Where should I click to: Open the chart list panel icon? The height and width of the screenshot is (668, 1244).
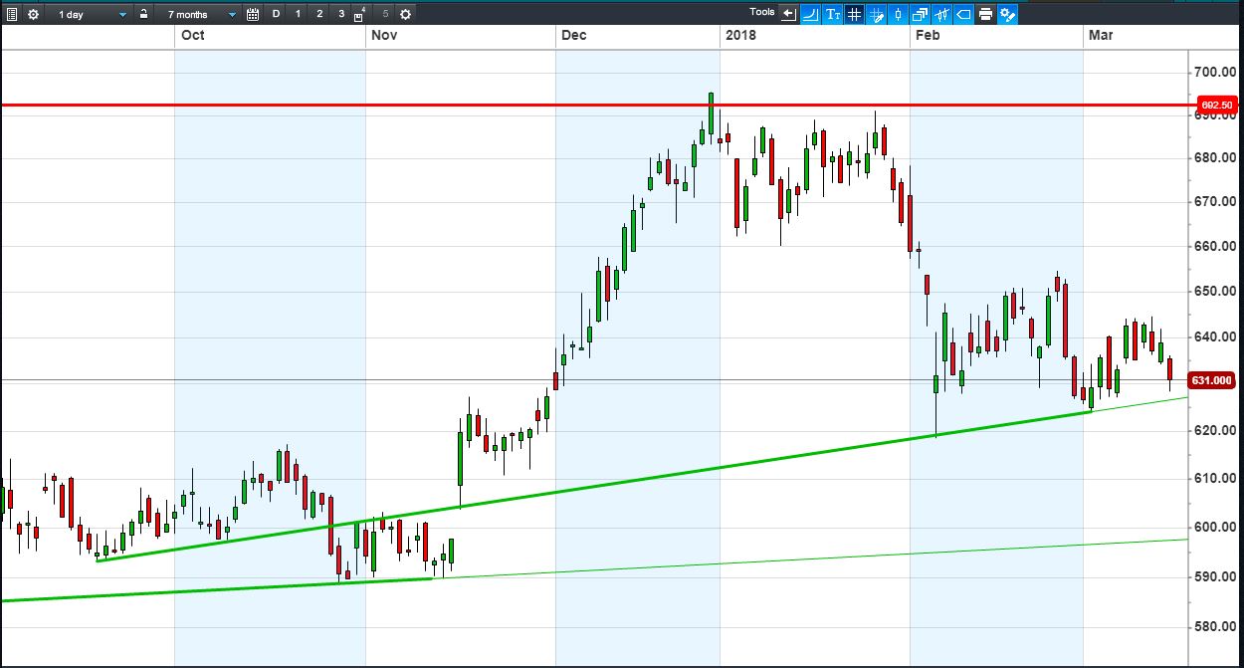coord(12,14)
